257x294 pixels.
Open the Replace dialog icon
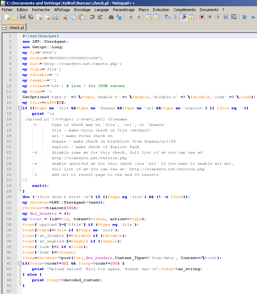119,17
